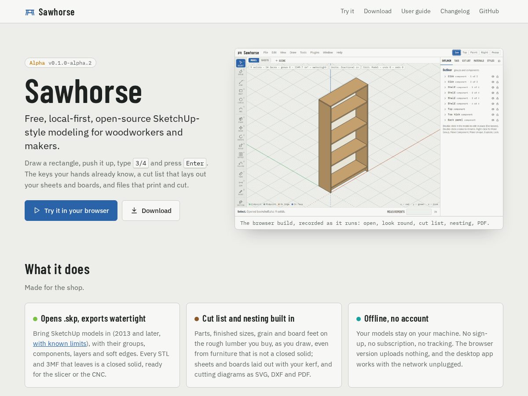Visit the GitHub link in header

pos(489,11)
